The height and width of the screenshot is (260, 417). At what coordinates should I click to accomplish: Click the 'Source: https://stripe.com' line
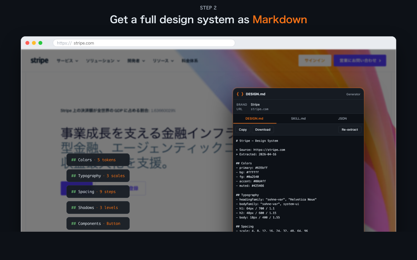click(261, 150)
